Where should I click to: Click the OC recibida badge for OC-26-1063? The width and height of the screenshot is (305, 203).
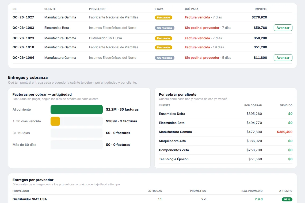coord(165,28)
